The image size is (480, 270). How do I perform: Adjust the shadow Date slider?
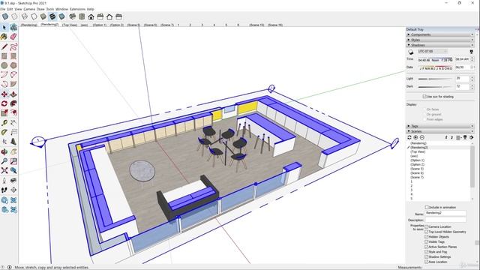tap(435, 66)
